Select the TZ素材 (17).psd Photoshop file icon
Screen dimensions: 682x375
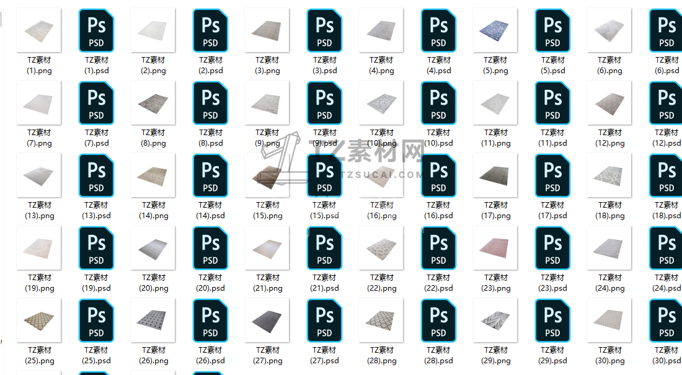click(552, 176)
